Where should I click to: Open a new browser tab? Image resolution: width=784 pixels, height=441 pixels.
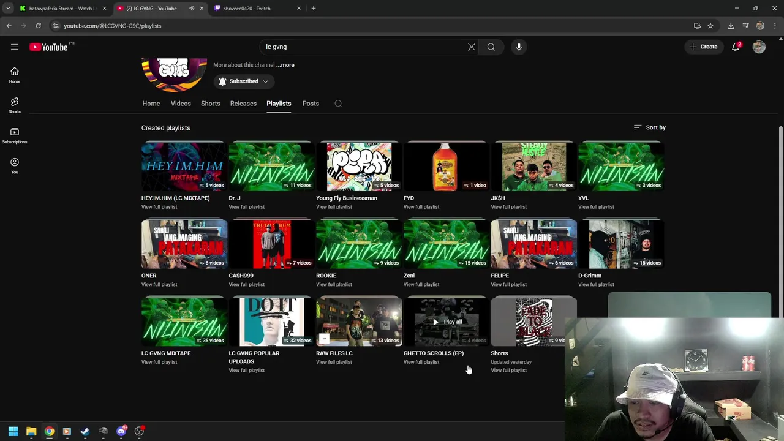pyautogui.click(x=314, y=8)
